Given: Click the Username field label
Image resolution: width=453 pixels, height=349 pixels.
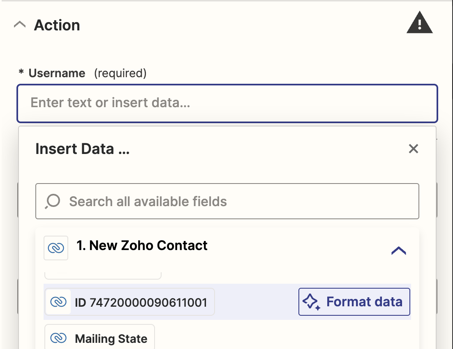Looking at the screenshot, I should click(57, 73).
